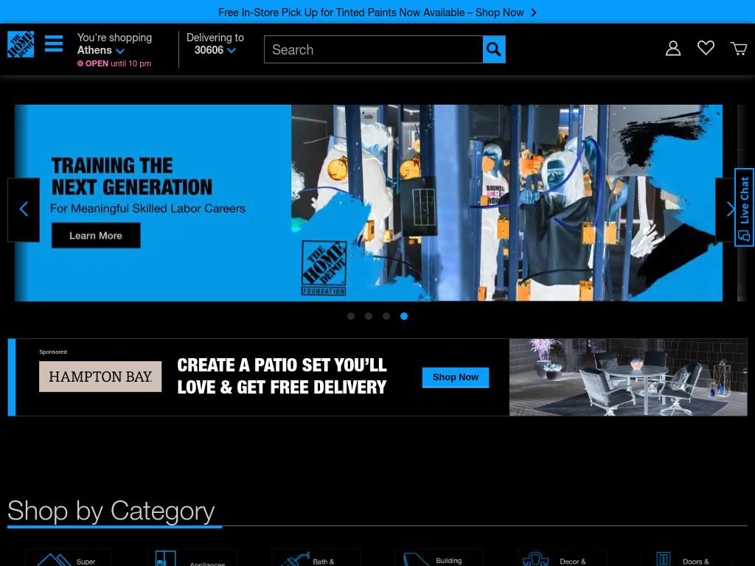The width and height of the screenshot is (755, 566).
Task: Click the search magnifier button
Action: pyautogui.click(x=494, y=49)
